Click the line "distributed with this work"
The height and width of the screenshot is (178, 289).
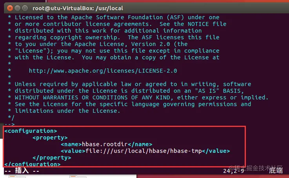pos(105,31)
